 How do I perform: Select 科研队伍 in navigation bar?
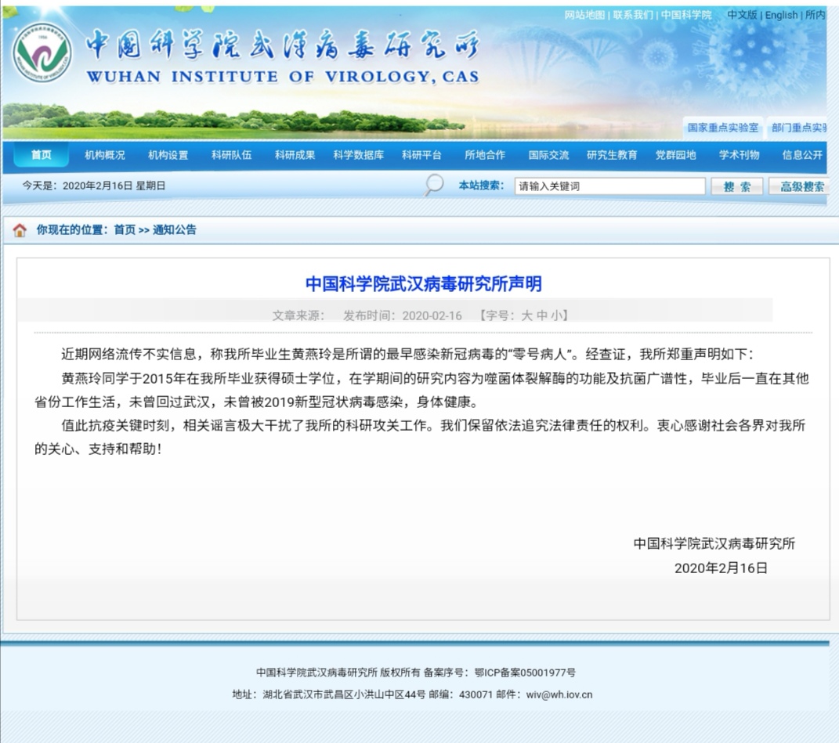click(231, 155)
